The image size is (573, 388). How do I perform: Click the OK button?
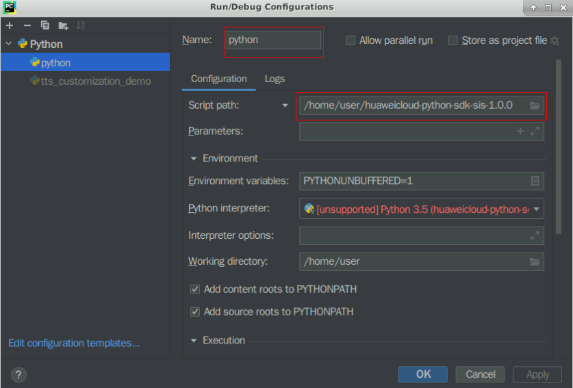(x=423, y=374)
